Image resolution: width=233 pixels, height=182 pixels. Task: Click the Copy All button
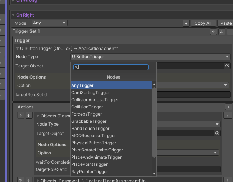pyautogui.click(x=203, y=23)
